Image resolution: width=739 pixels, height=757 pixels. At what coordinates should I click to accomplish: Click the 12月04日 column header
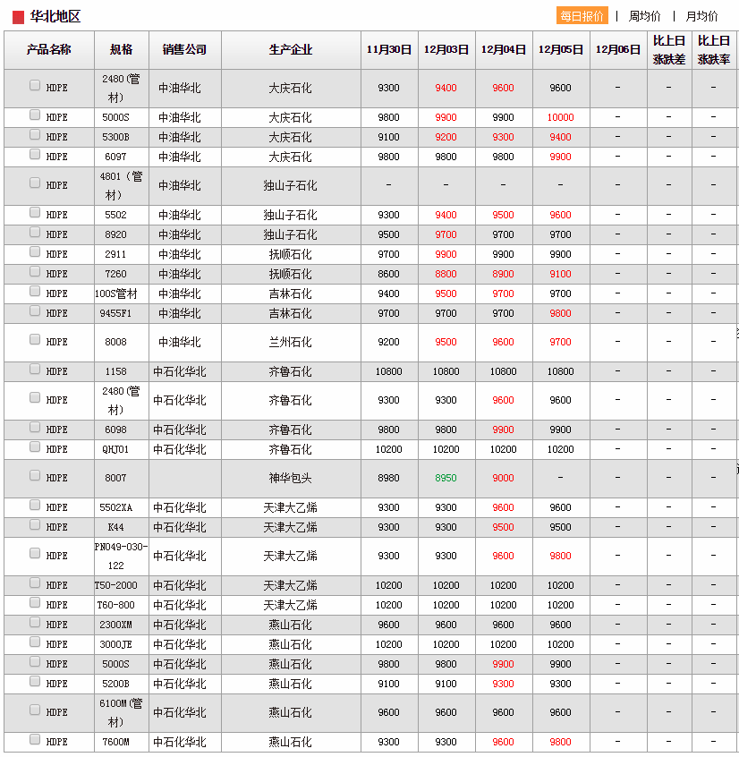pyautogui.click(x=504, y=50)
